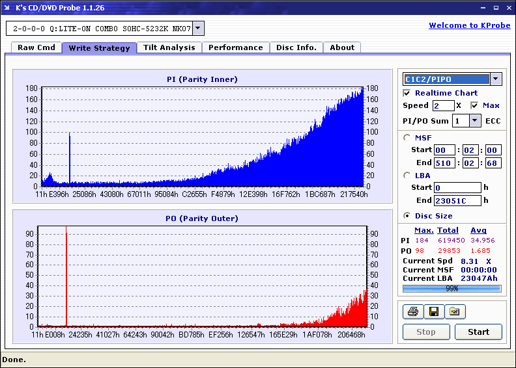This screenshot has width=516, height=368.
Task: Click the MSF End frames field 68
Action: click(x=493, y=163)
